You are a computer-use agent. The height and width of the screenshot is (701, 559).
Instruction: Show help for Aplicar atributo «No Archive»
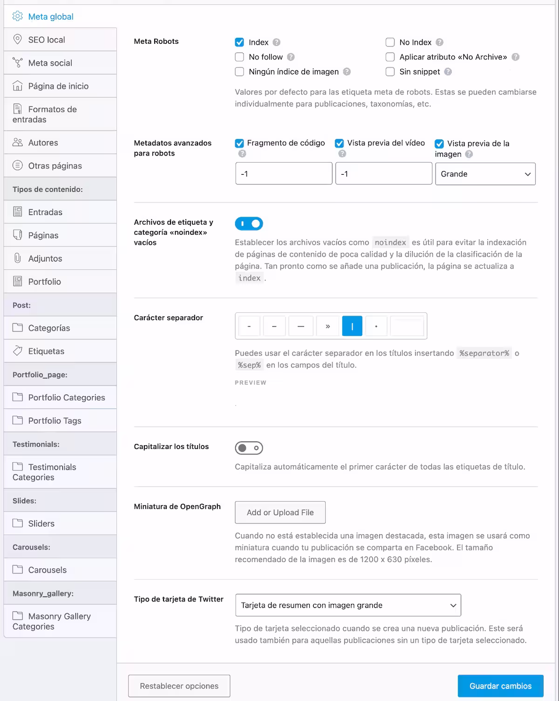(515, 57)
